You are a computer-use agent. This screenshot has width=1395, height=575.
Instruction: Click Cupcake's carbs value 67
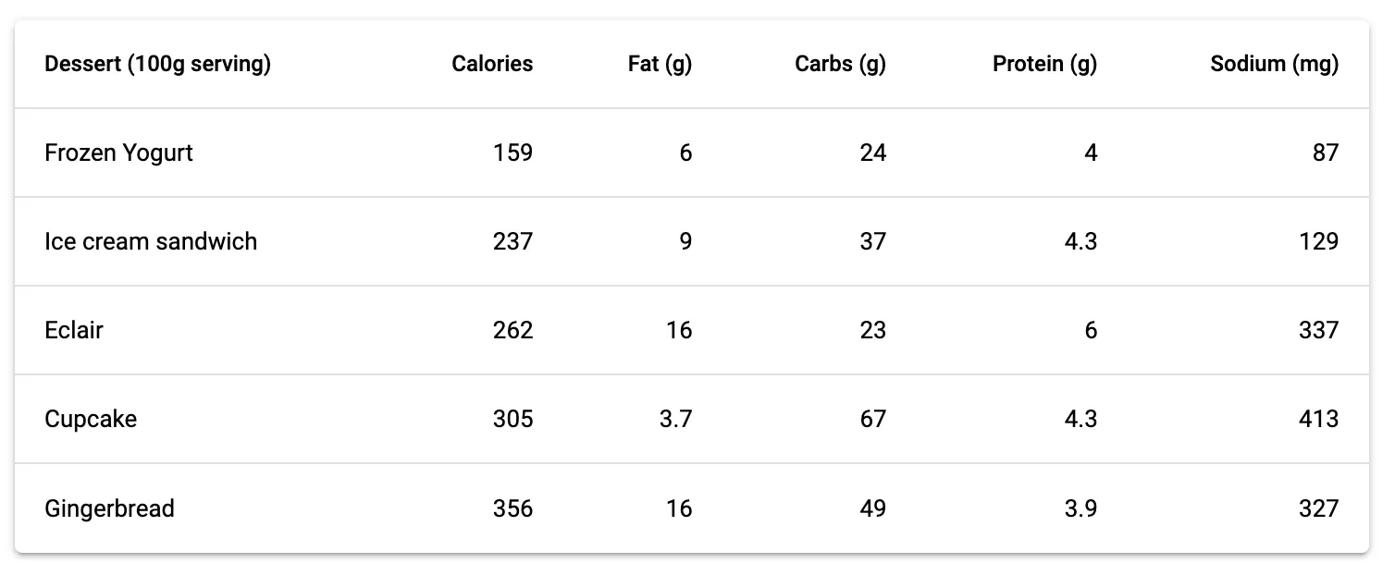point(872,419)
